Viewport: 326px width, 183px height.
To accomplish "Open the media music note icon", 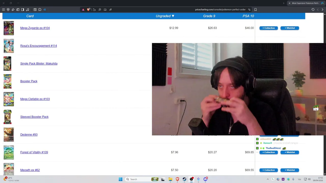I will 28,10.
